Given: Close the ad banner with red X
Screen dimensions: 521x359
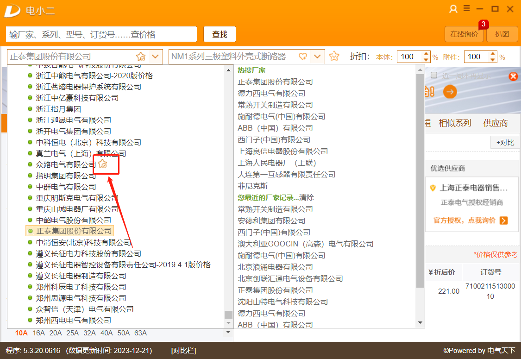Looking at the screenshot, I should click(x=513, y=76).
